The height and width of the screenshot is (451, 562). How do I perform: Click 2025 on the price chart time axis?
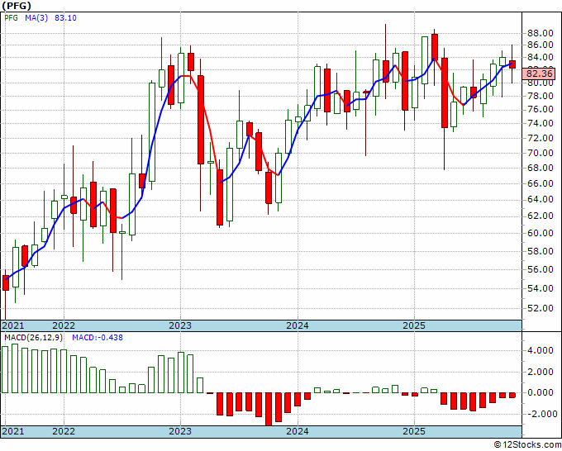pos(414,325)
